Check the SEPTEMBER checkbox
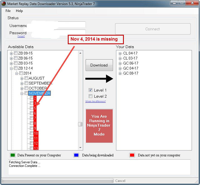Image resolution: width=200 pixels, height=185 pixels. click(x=26, y=83)
